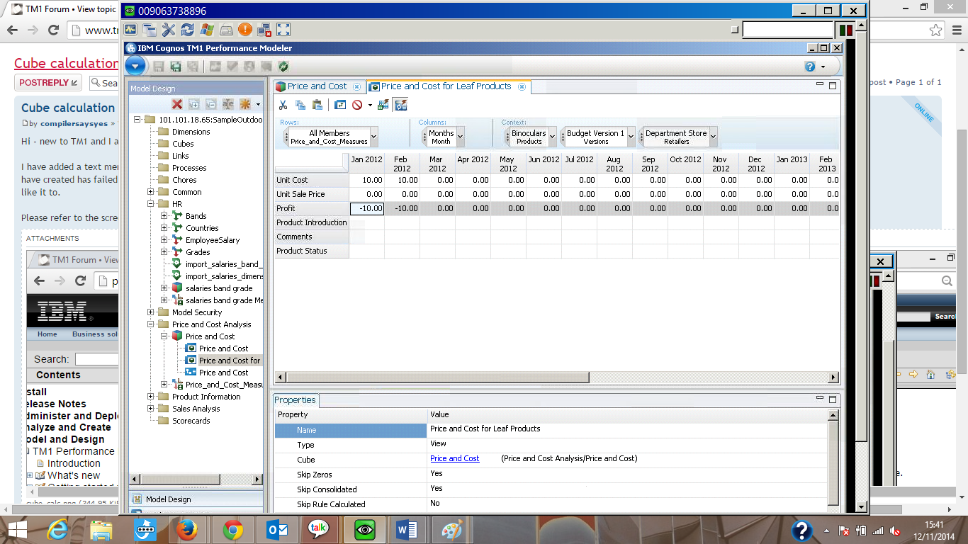
Task: Click the remote toolbar Windows flag icon
Action: (x=207, y=30)
